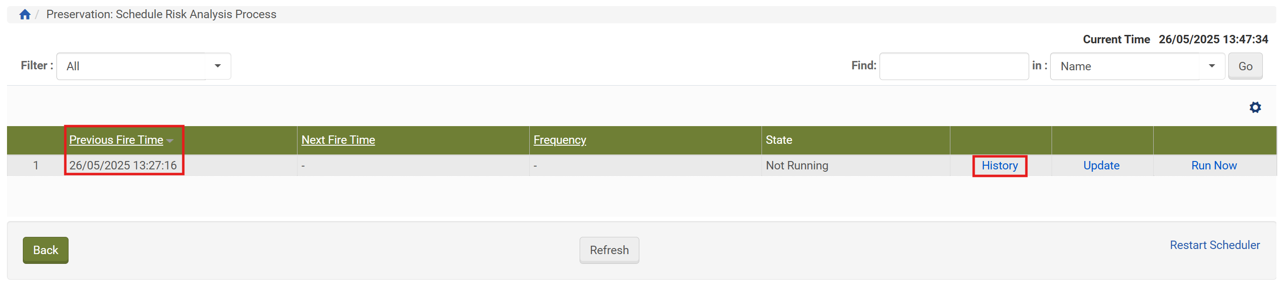Sort by Previous Fire Time column header
Viewport: 1281px width, 289px height.
point(116,140)
